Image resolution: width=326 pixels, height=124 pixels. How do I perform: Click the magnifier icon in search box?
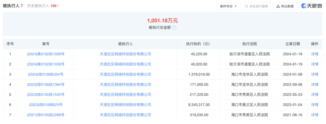pyautogui.click(x=247, y=6)
